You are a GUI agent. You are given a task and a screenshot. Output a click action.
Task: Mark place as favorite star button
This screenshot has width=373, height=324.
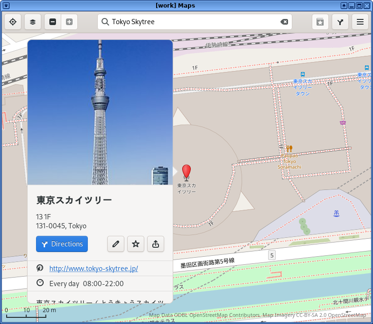tap(136, 244)
